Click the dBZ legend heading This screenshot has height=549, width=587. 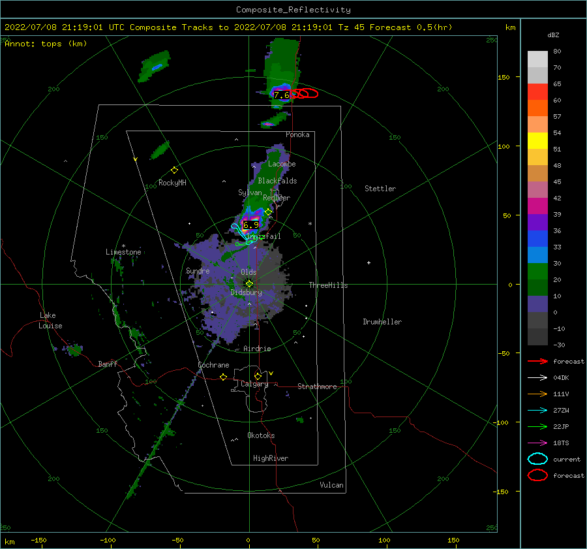(x=553, y=35)
